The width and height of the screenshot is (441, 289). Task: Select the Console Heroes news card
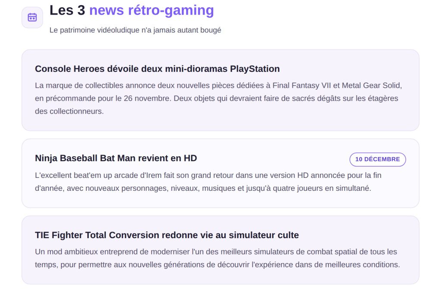[x=220, y=90]
